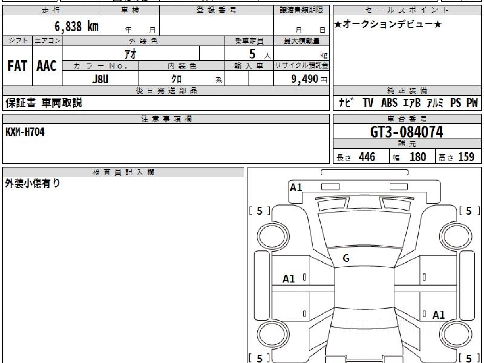Click the chassis number GT3-084074
484x363 pixels.
click(407, 131)
